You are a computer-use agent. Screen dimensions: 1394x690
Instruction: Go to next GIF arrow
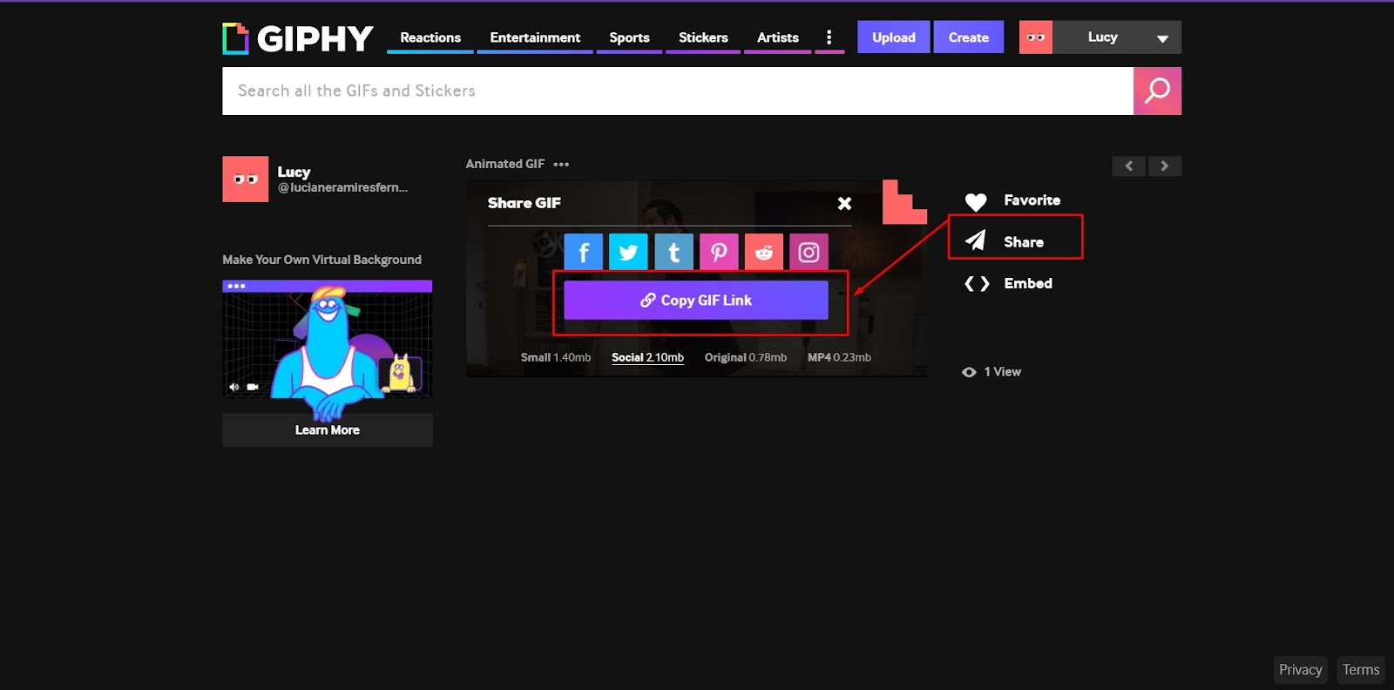(1165, 166)
